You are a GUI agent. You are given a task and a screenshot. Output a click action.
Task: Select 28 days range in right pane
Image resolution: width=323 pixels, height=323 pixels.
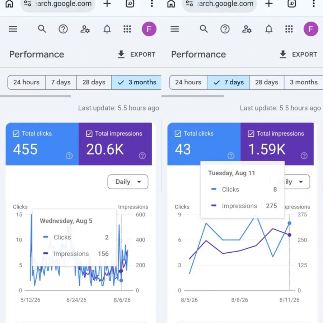[267, 82]
